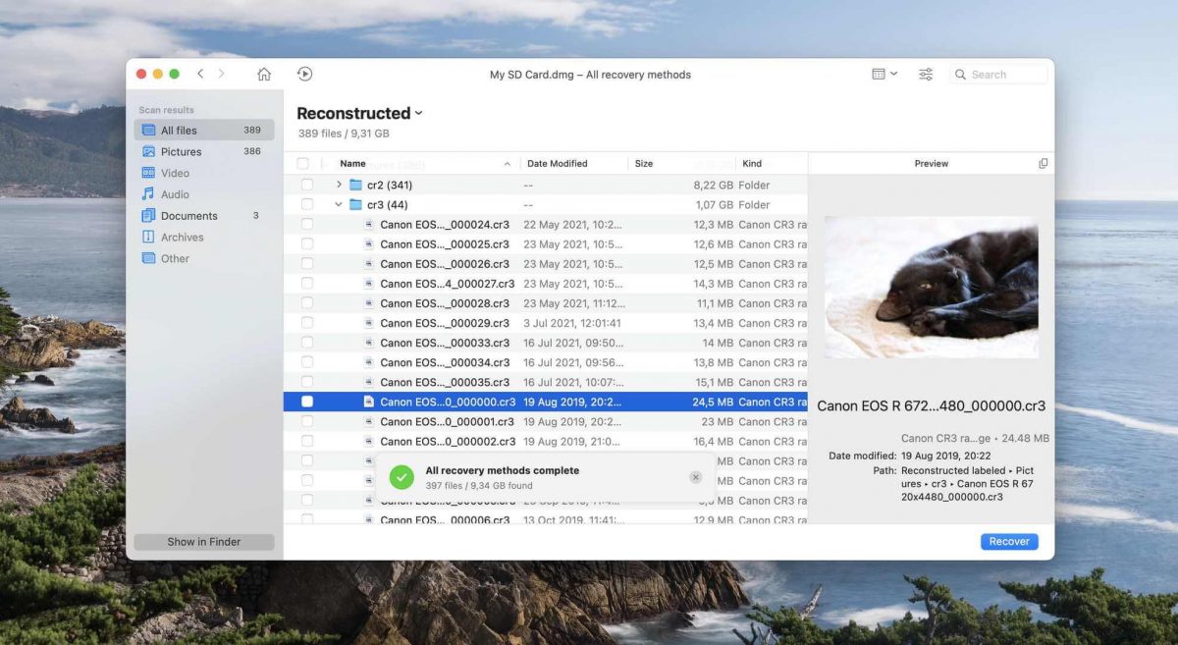This screenshot has height=645, width=1178.
Task: Click the back navigation arrow
Action: [x=201, y=75]
